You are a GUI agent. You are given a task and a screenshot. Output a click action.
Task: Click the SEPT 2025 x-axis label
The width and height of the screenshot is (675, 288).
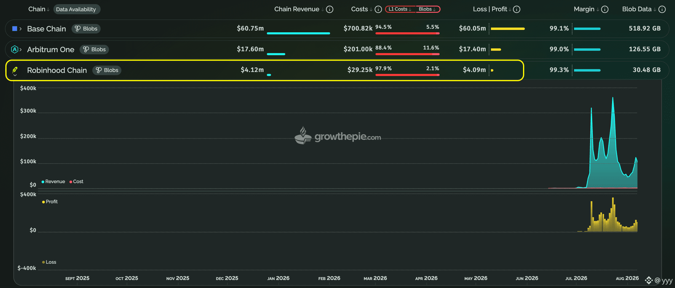click(x=77, y=278)
